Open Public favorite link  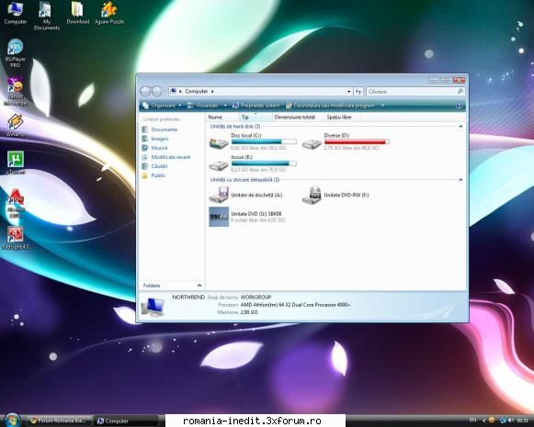pyautogui.click(x=153, y=175)
